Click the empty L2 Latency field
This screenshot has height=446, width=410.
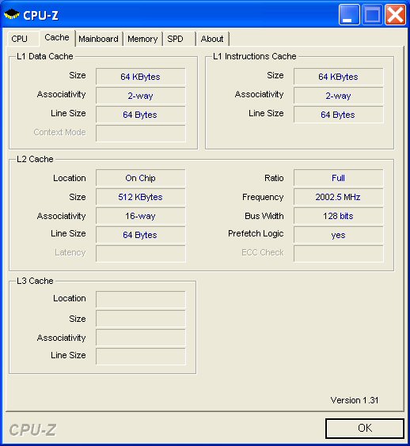(x=140, y=254)
